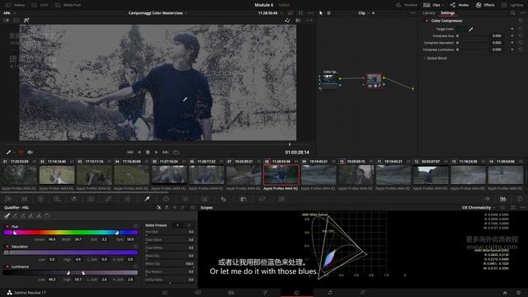This screenshot has height=297, width=528.
Task: Switch to the Settings tab
Action: tap(447, 13)
